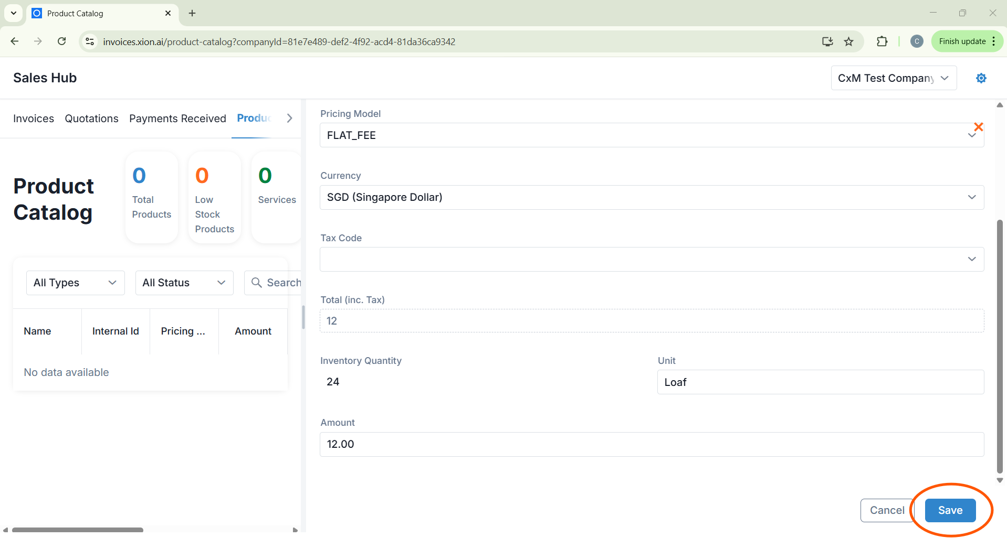Switch to the Payments Received tab

point(177,119)
